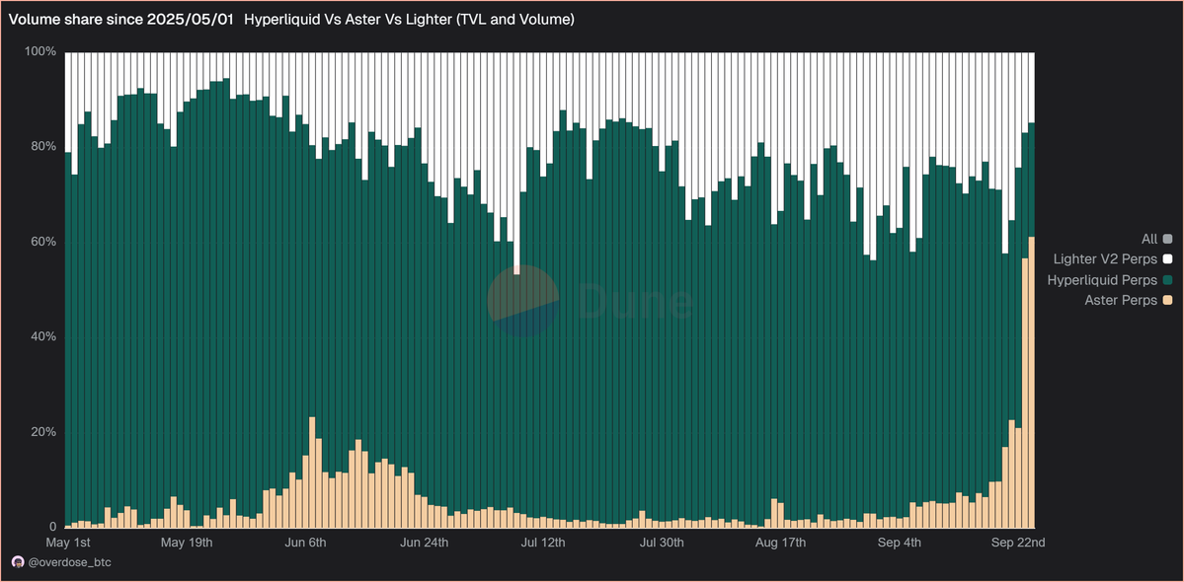Click the Jul 12th x-axis label
This screenshot has width=1184, height=582.
click(x=543, y=543)
